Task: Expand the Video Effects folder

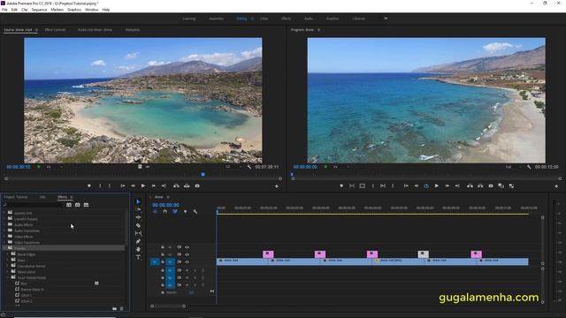Action: (4, 237)
